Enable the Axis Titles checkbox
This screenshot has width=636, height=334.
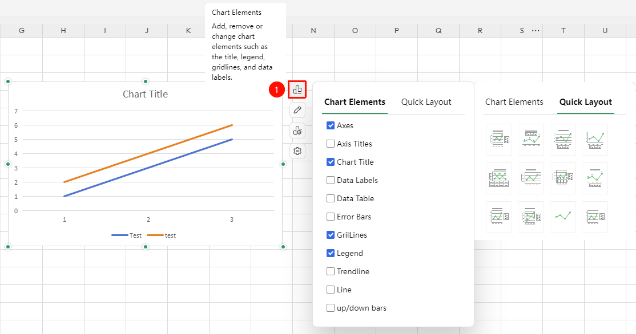click(331, 144)
